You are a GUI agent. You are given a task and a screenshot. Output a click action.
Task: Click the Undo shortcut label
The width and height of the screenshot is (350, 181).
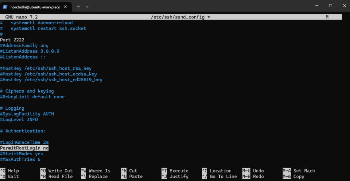[x=258, y=171]
